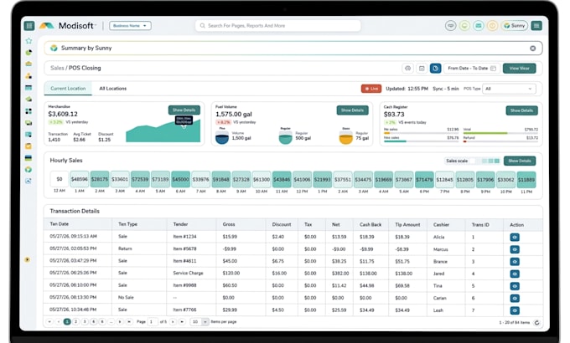This screenshot has width=570, height=343.
Task: Click the yellow clock icon in header
Action: (492, 26)
